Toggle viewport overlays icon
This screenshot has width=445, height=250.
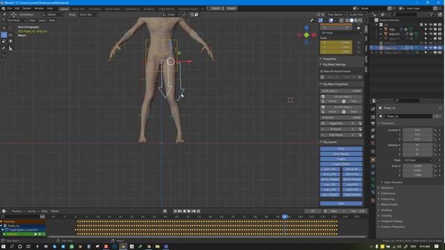(331, 20)
